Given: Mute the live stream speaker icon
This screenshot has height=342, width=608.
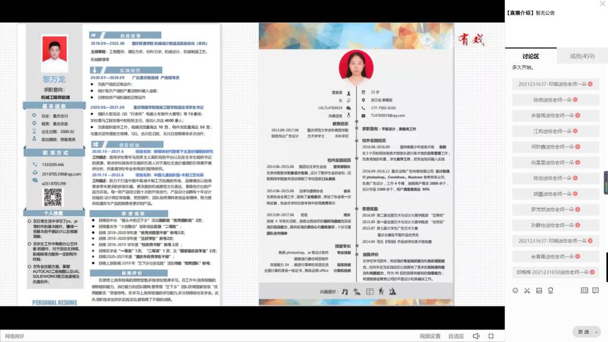Looking at the screenshot, I should point(476,336).
